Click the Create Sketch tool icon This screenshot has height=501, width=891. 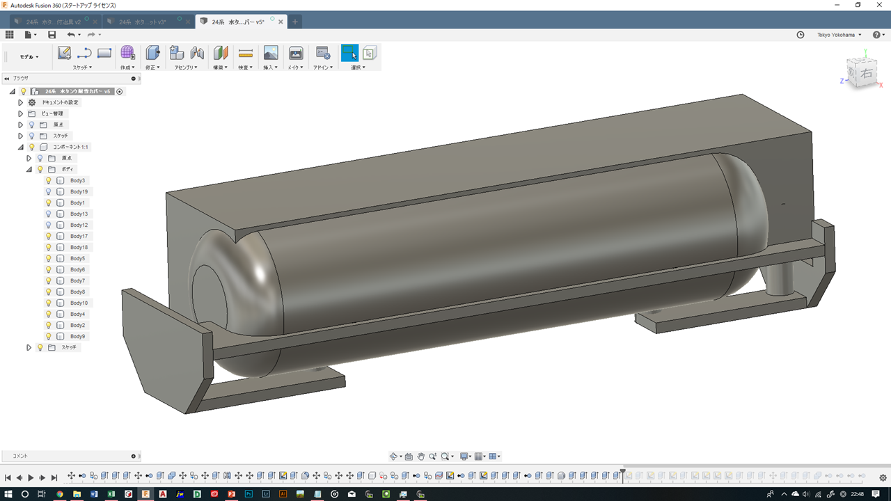coord(64,53)
